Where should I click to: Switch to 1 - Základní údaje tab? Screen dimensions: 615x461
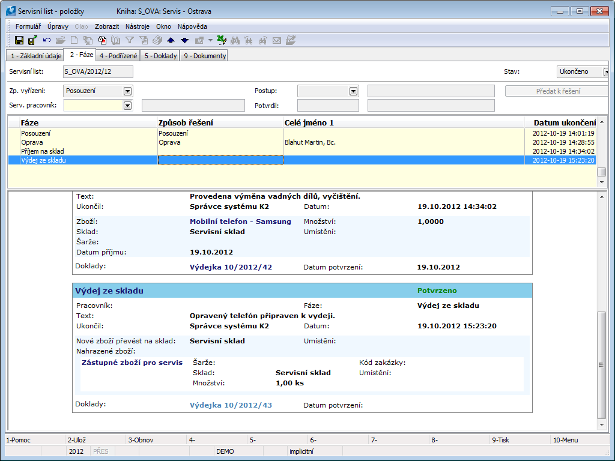36,56
